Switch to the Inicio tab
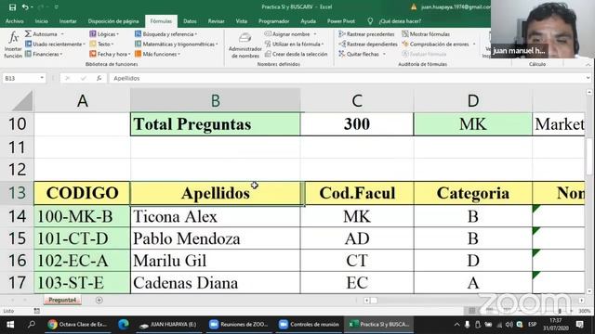595x334 pixels. click(42, 21)
